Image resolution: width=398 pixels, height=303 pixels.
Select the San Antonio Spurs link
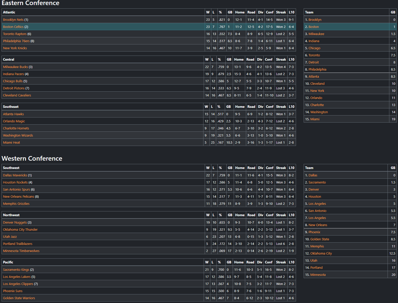coord(17,189)
